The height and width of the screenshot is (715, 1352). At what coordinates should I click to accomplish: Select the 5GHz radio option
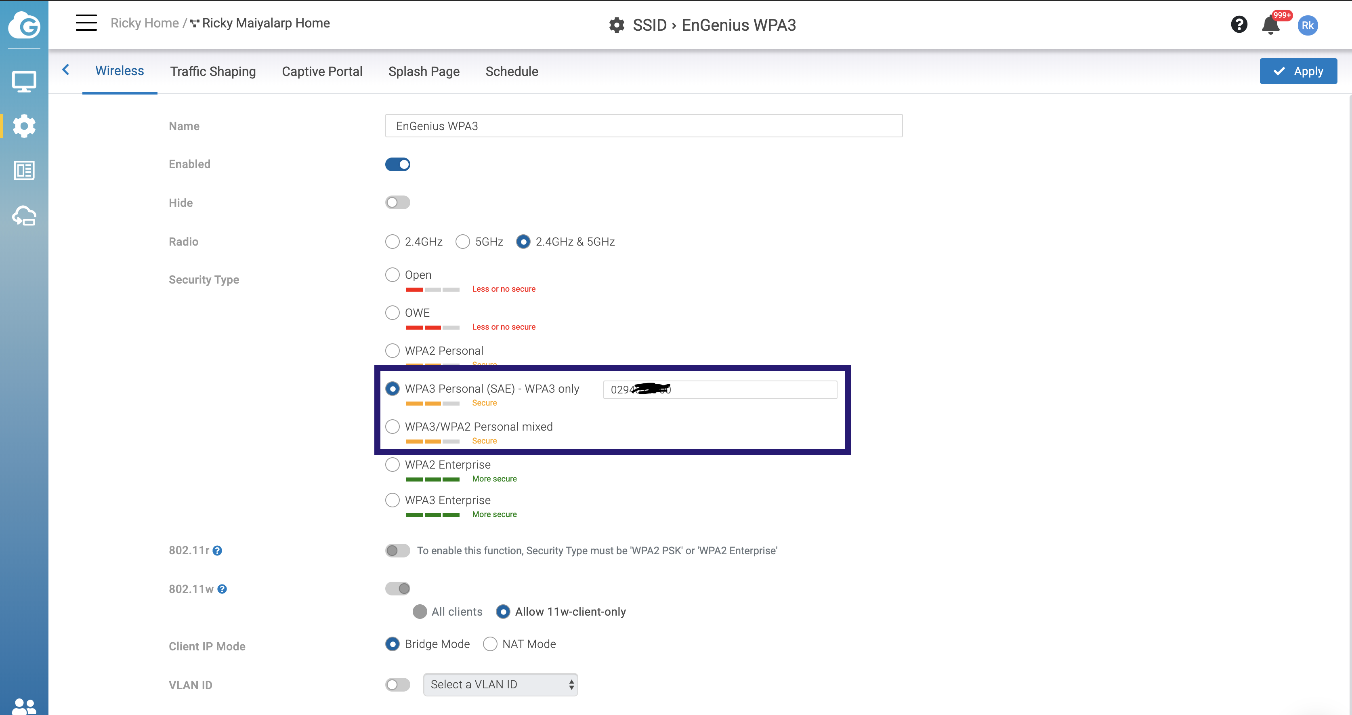point(462,242)
